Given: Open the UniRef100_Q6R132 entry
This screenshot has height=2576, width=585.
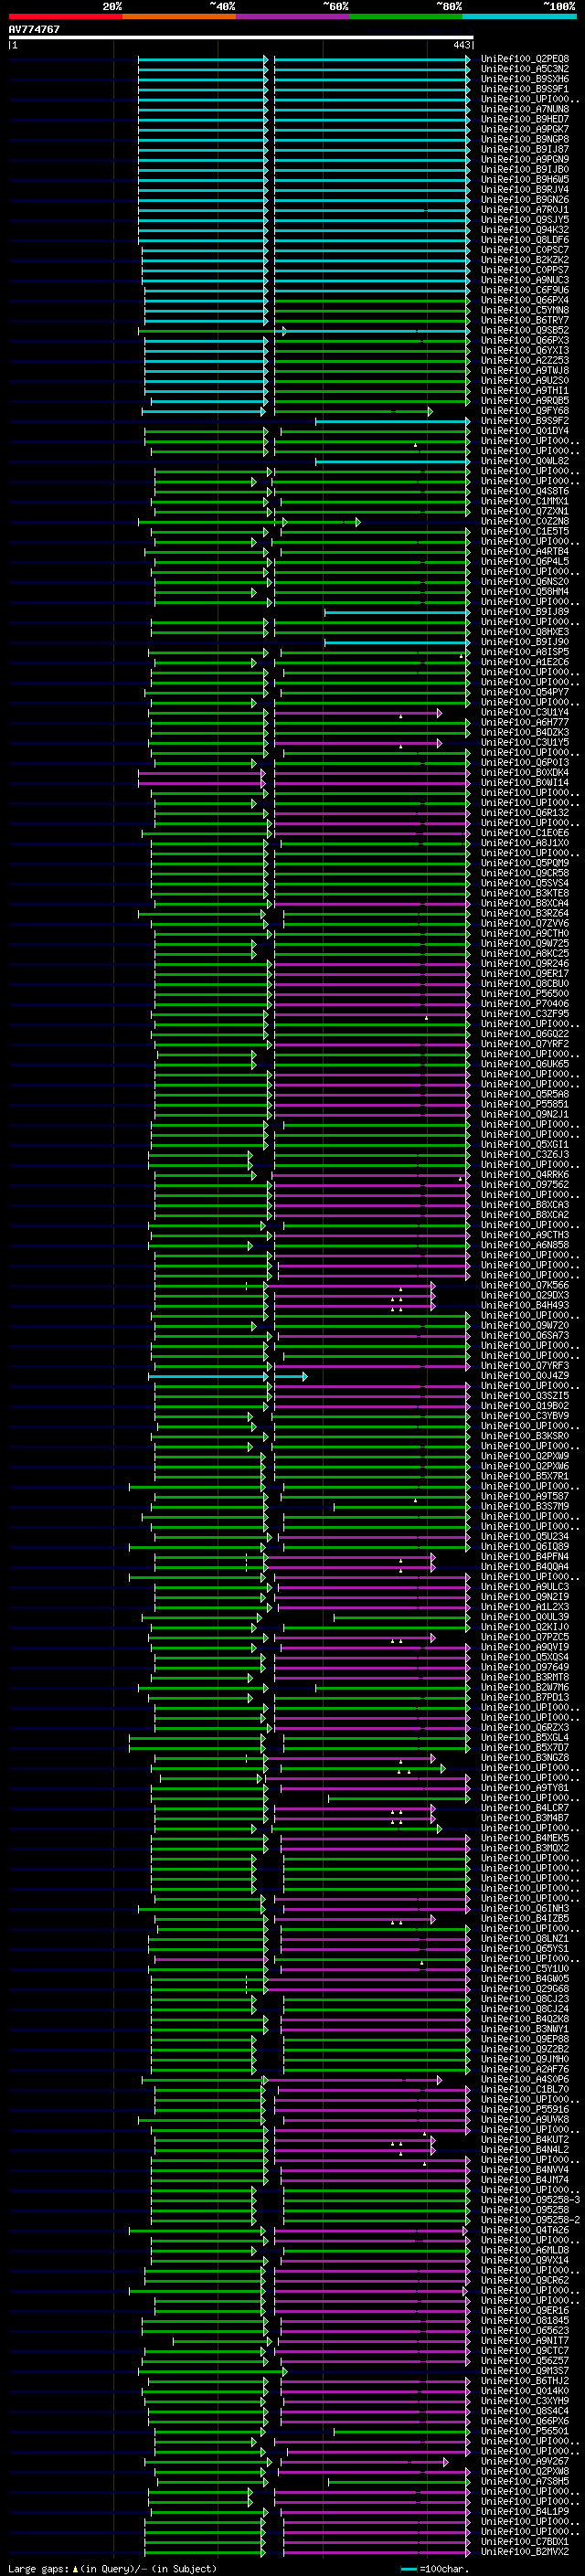Looking at the screenshot, I should coord(525,813).
